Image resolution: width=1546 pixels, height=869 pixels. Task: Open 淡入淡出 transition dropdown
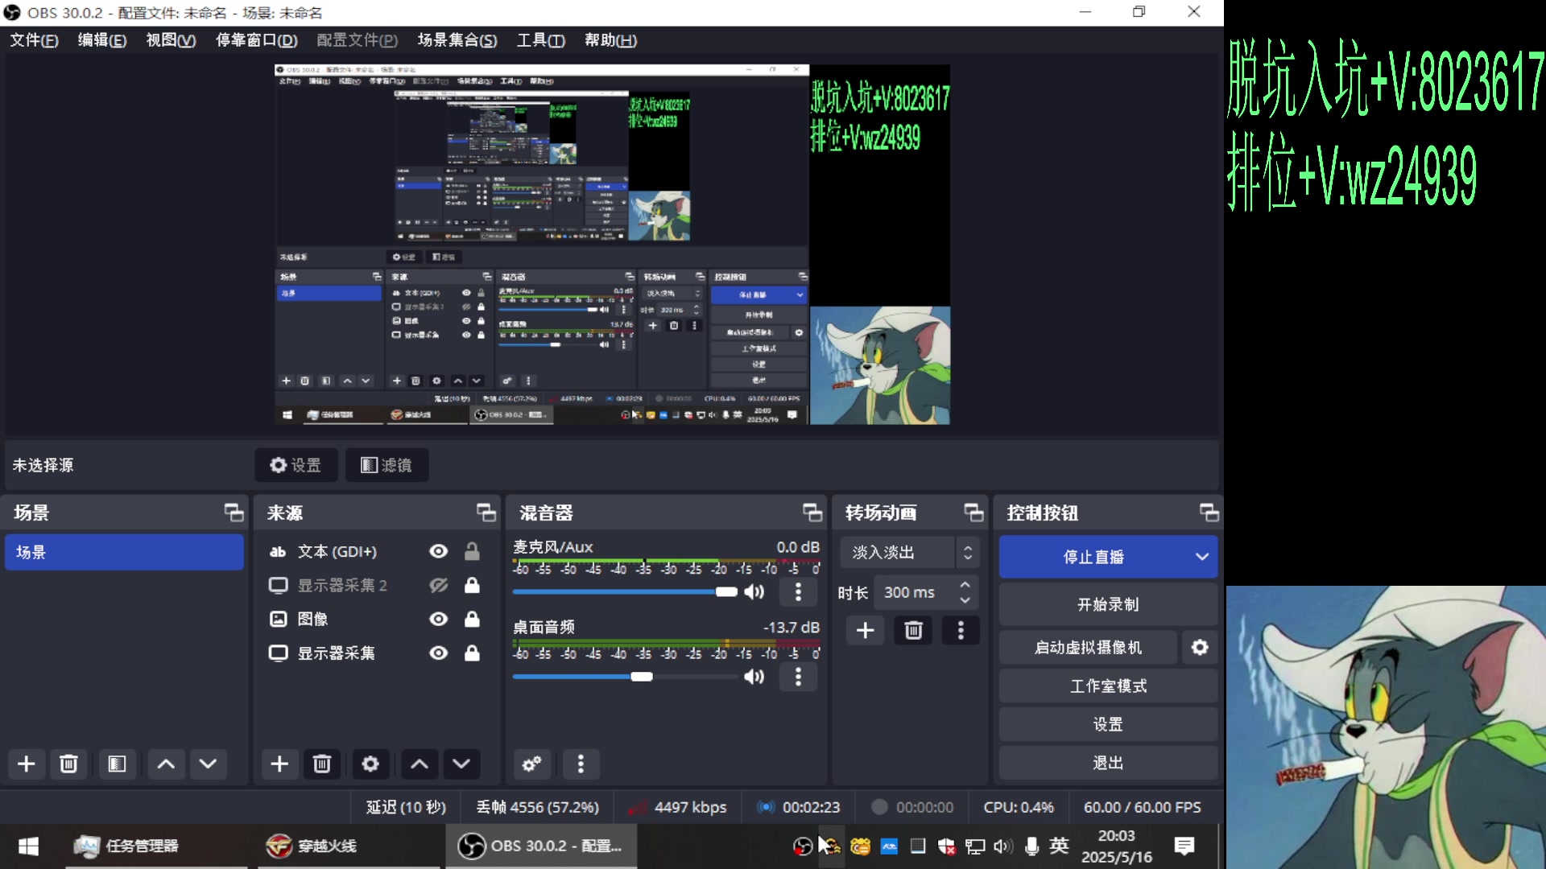pyautogui.click(x=910, y=552)
